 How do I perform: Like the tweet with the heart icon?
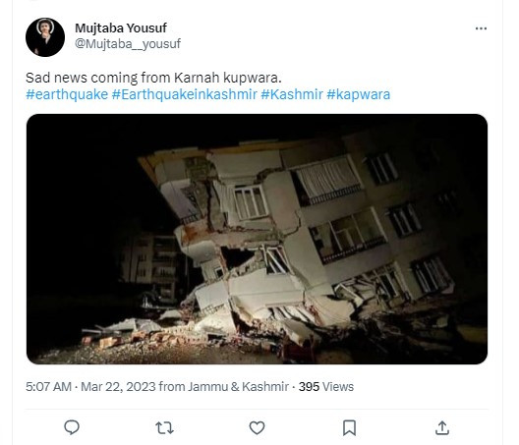click(257, 427)
